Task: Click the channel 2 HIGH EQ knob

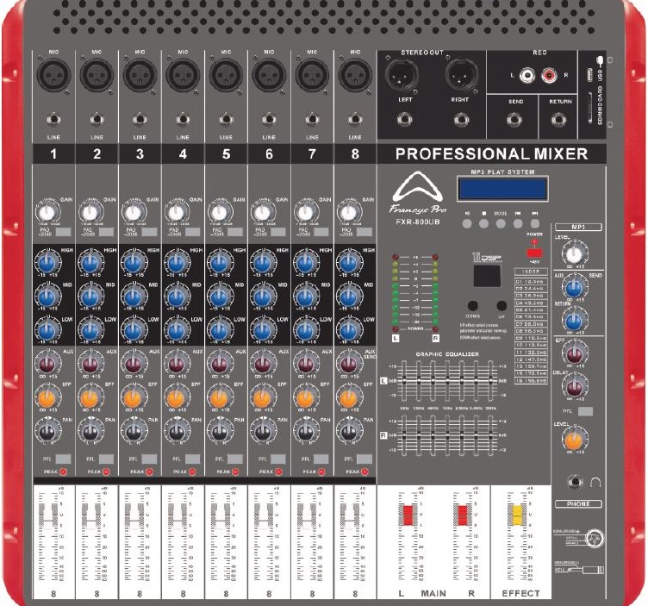Action: coord(90,263)
